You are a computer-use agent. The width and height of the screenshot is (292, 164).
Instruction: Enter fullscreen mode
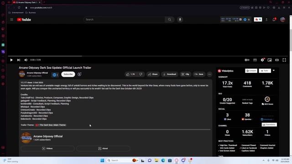click(x=284, y=60)
